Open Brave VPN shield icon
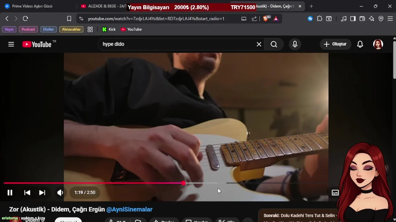Screen dimensions: 396x222 pyautogui.click(x=381, y=18)
